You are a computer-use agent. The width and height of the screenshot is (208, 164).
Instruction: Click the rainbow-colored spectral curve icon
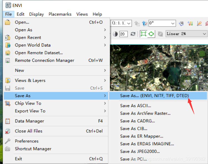coord(190,24)
